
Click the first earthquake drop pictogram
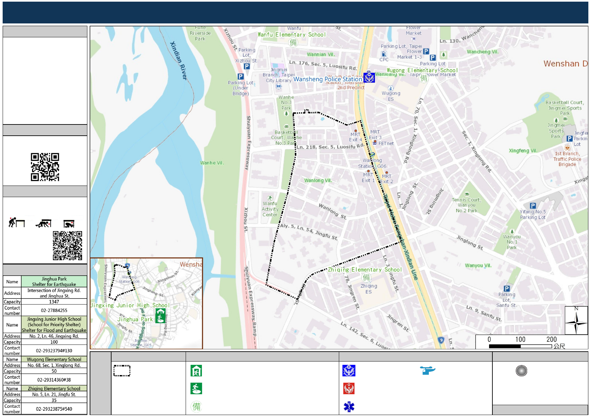click(x=17, y=223)
